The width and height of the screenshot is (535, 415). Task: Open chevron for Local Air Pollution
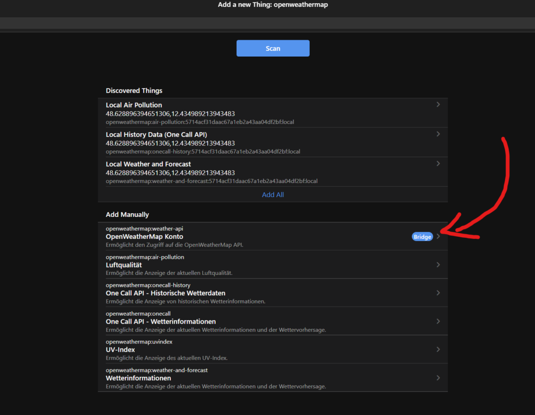point(438,105)
